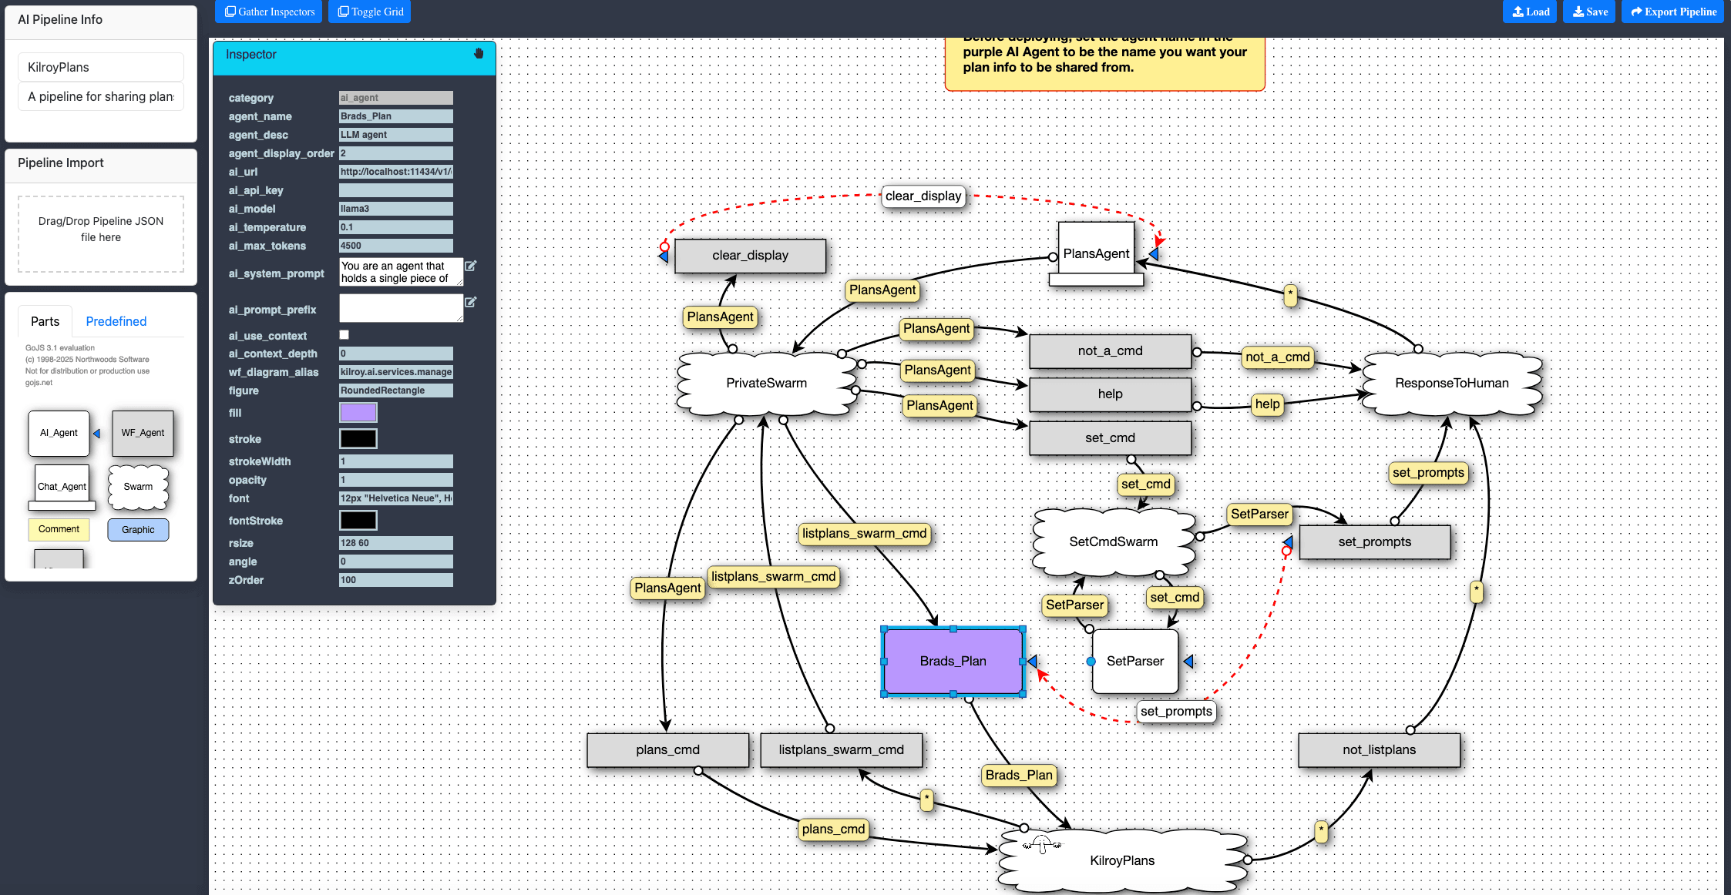Switch to the Predefined tab
The image size is (1731, 895).
click(x=116, y=321)
